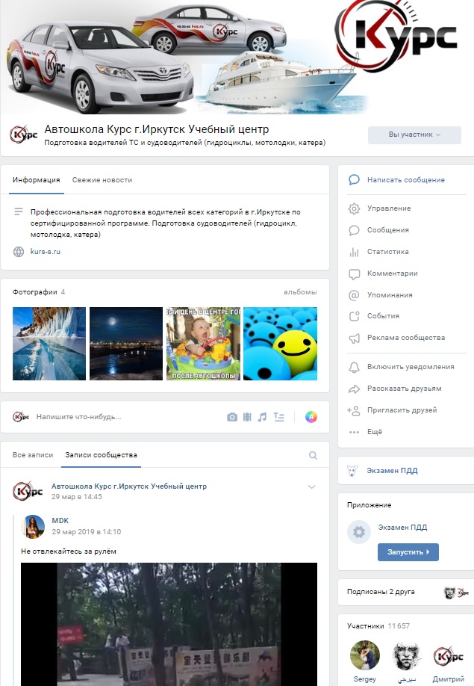This screenshot has width=474, height=686.
Task: Click the bell icon for Включить уведомления
Action: [x=354, y=367]
